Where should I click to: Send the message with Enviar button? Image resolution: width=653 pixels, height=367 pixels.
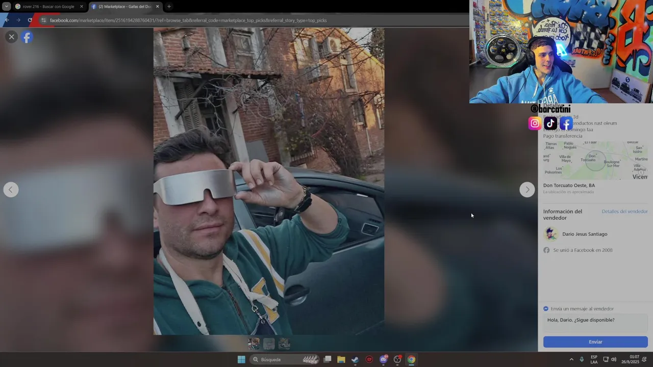pyautogui.click(x=595, y=342)
